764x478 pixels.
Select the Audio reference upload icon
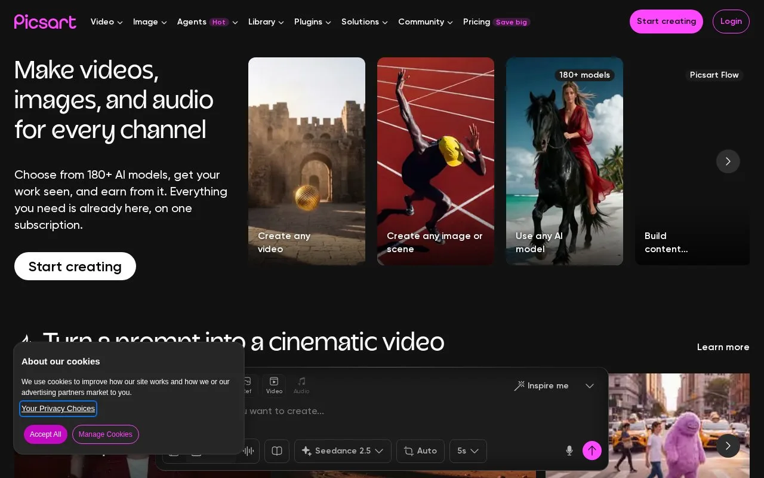click(301, 385)
